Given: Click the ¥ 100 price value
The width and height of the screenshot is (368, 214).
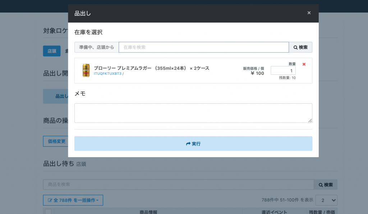Looking at the screenshot, I should [257, 73].
